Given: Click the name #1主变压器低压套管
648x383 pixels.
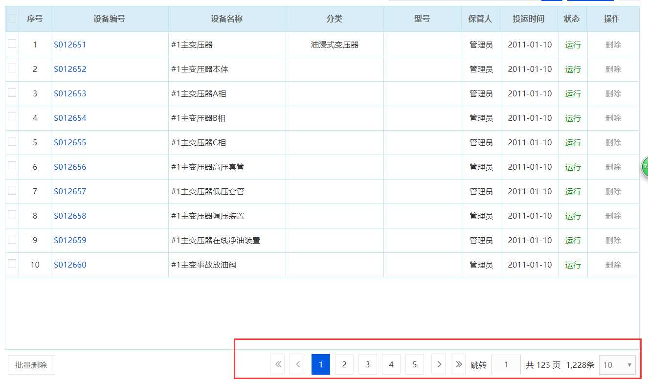Looking at the screenshot, I should [x=208, y=191].
